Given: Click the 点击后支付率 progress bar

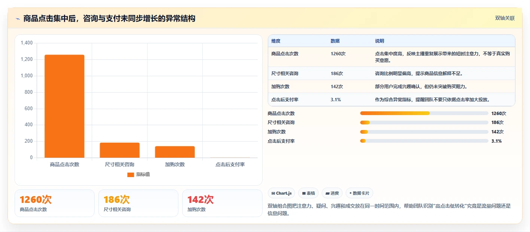Looking at the screenshot, I should tap(424, 141).
